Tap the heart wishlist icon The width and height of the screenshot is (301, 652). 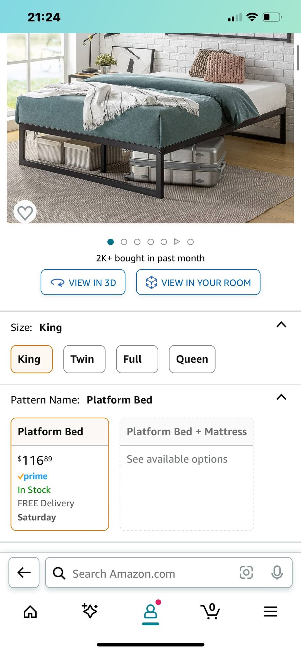(25, 213)
